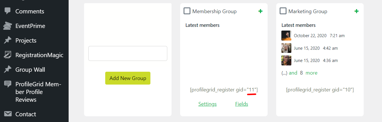Click the 'and 8 more' members link

(x=303, y=73)
